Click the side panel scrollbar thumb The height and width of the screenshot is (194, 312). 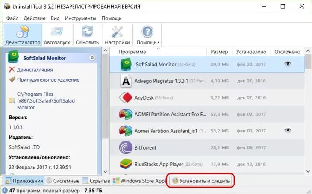(105, 96)
